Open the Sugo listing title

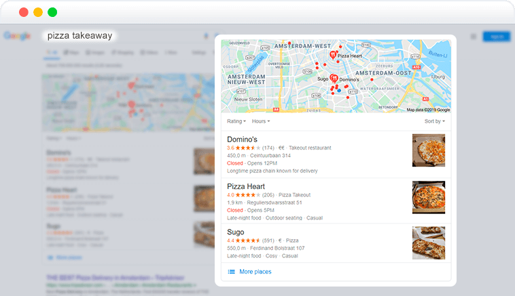(236, 232)
